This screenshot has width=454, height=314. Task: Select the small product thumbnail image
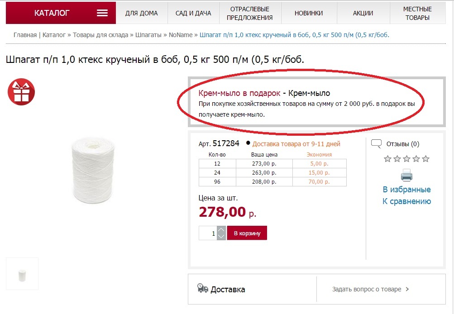point(22,274)
